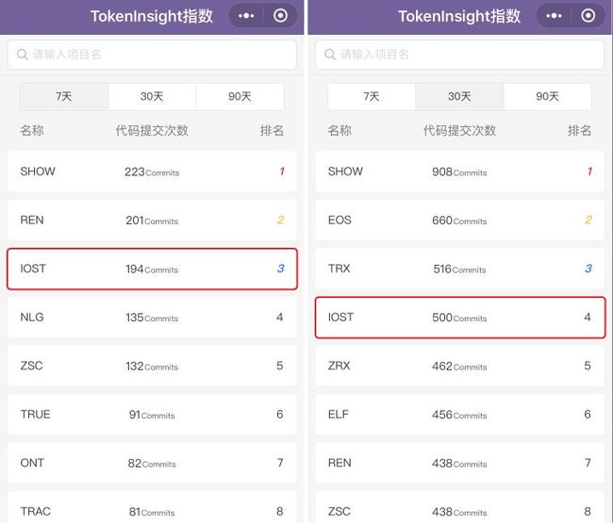Switch to 90天 tab in right panel

coord(548,96)
